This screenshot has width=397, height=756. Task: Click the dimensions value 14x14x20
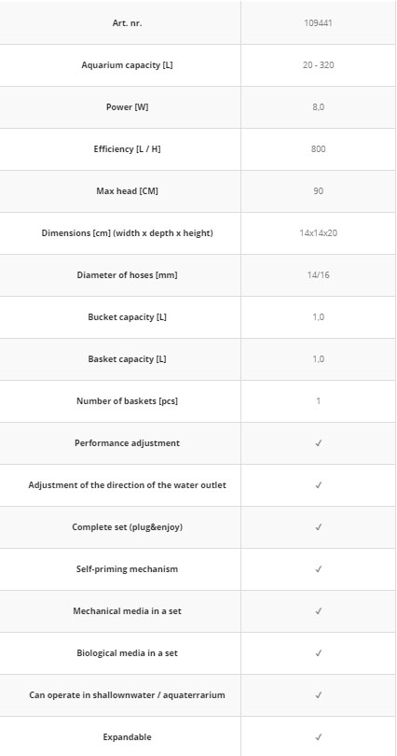click(x=318, y=233)
